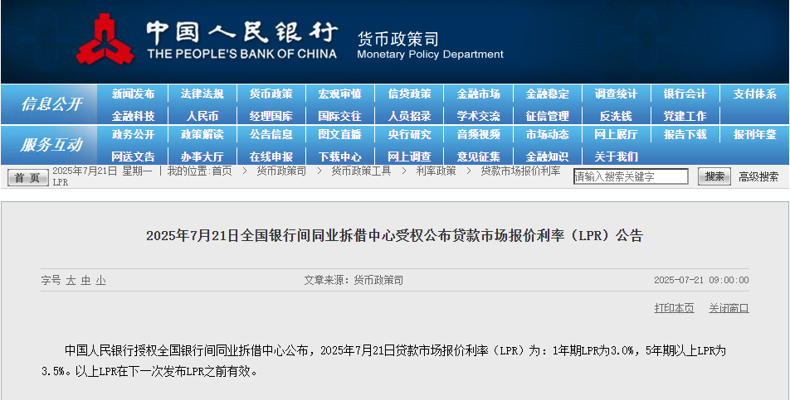Visit 网上调查 page
790x400 pixels.
[410, 157]
